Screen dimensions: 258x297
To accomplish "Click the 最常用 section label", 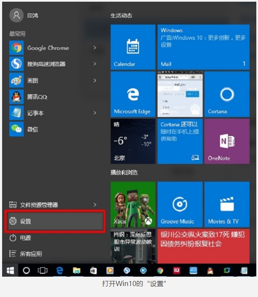I will pyautogui.click(x=17, y=34).
